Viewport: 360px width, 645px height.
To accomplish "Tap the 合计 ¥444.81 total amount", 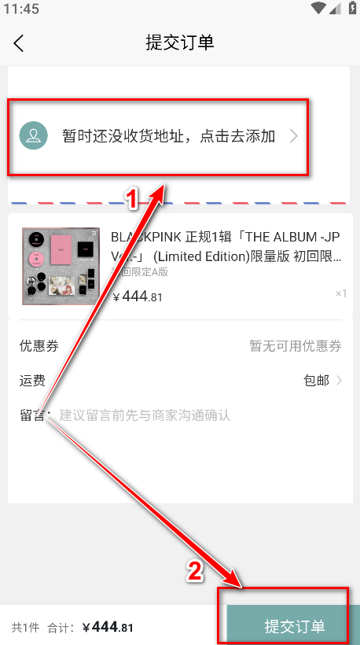I will (x=90, y=628).
